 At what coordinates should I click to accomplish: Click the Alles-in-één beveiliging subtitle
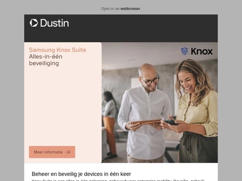pos(46,60)
